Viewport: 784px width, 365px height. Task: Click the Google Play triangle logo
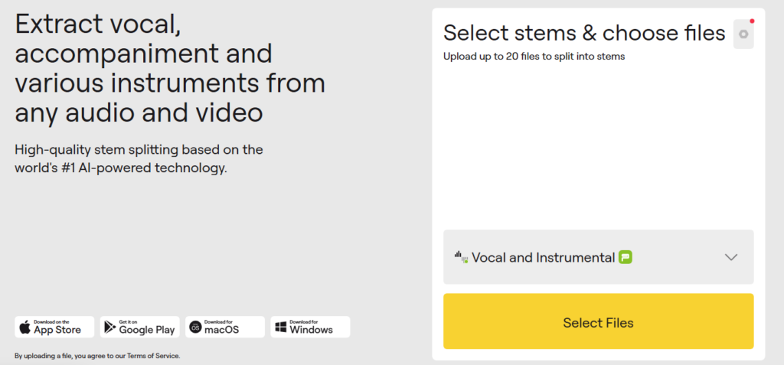[109, 327]
